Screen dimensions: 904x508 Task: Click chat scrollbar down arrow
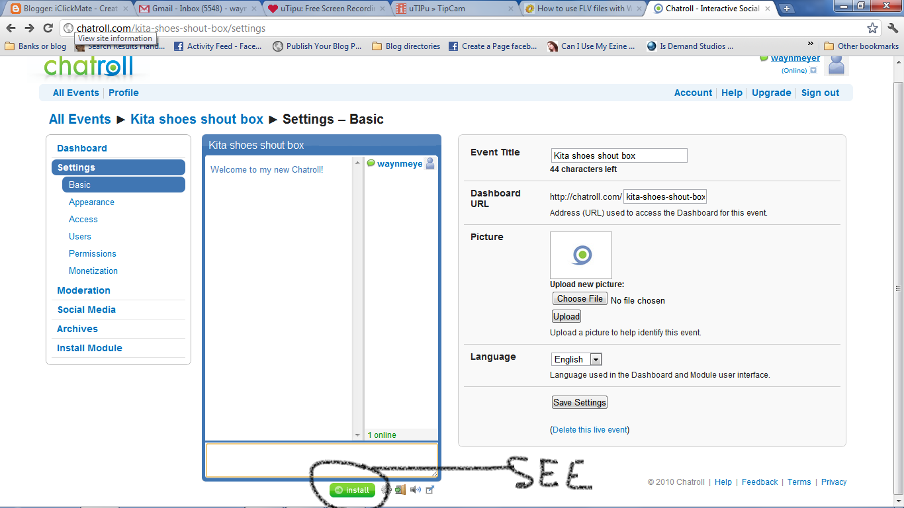click(358, 435)
